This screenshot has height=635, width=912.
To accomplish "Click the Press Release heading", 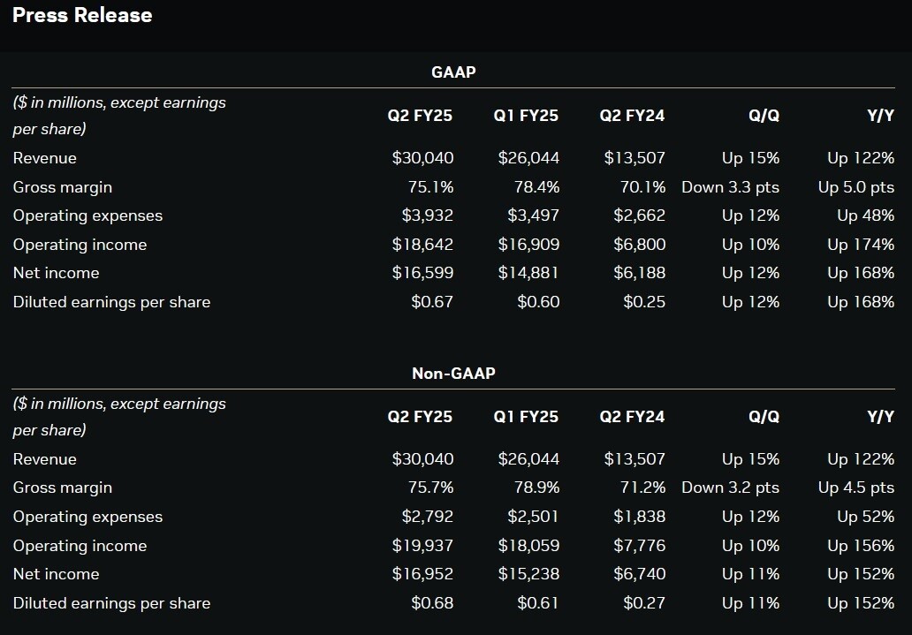I will 82,15.
